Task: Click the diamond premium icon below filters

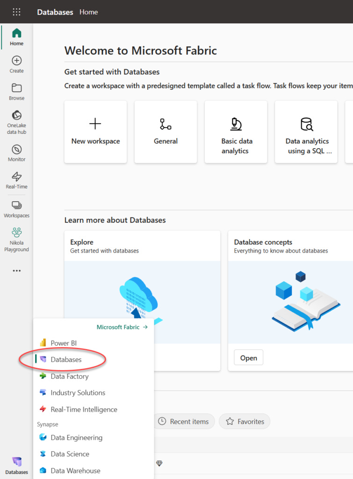Action: pyautogui.click(x=159, y=464)
